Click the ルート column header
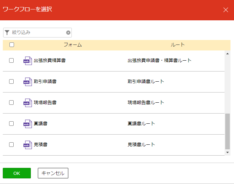The image size is (234, 184). (x=178, y=45)
